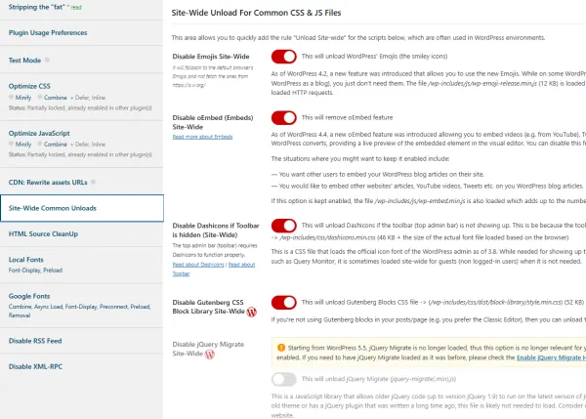
Task: Click the status dot next to Test Mode
Action: coord(46,60)
